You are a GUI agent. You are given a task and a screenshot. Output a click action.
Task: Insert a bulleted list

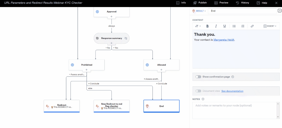pyautogui.click(x=234, y=26)
